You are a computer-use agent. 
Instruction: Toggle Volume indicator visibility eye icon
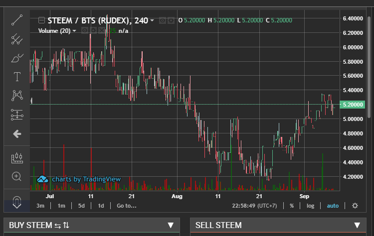click(x=85, y=30)
